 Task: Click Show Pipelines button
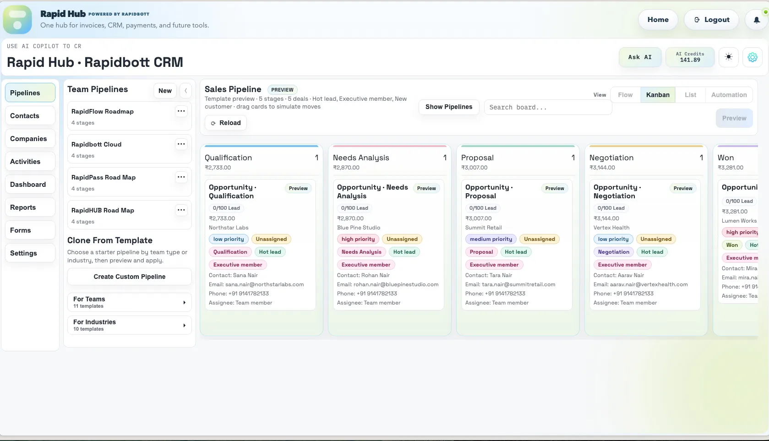click(449, 107)
